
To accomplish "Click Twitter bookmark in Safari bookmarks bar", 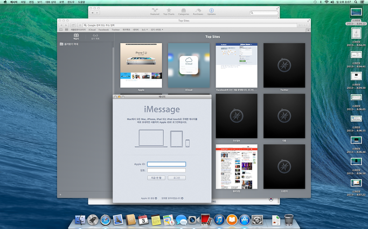I will tap(116, 30).
